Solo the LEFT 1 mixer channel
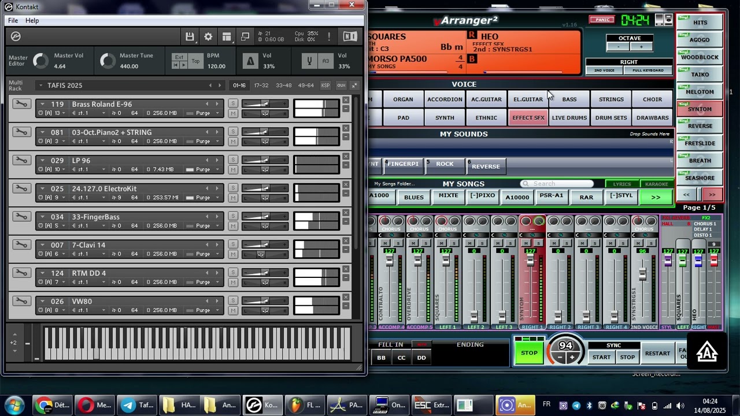Image resolution: width=740 pixels, height=416 pixels. 453,243
